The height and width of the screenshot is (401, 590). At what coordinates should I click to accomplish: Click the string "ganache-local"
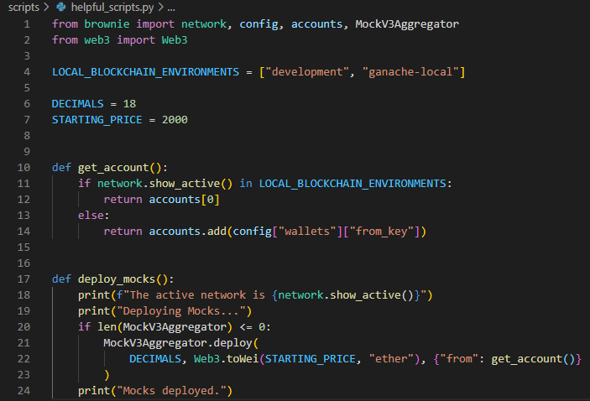tap(410, 72)
